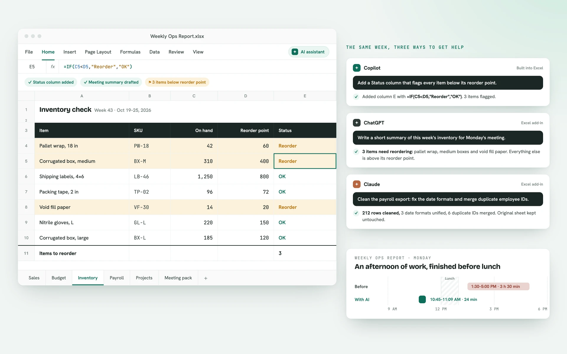The image size is (567, 354).
Task: Select column E header
Action: (305, 96)
